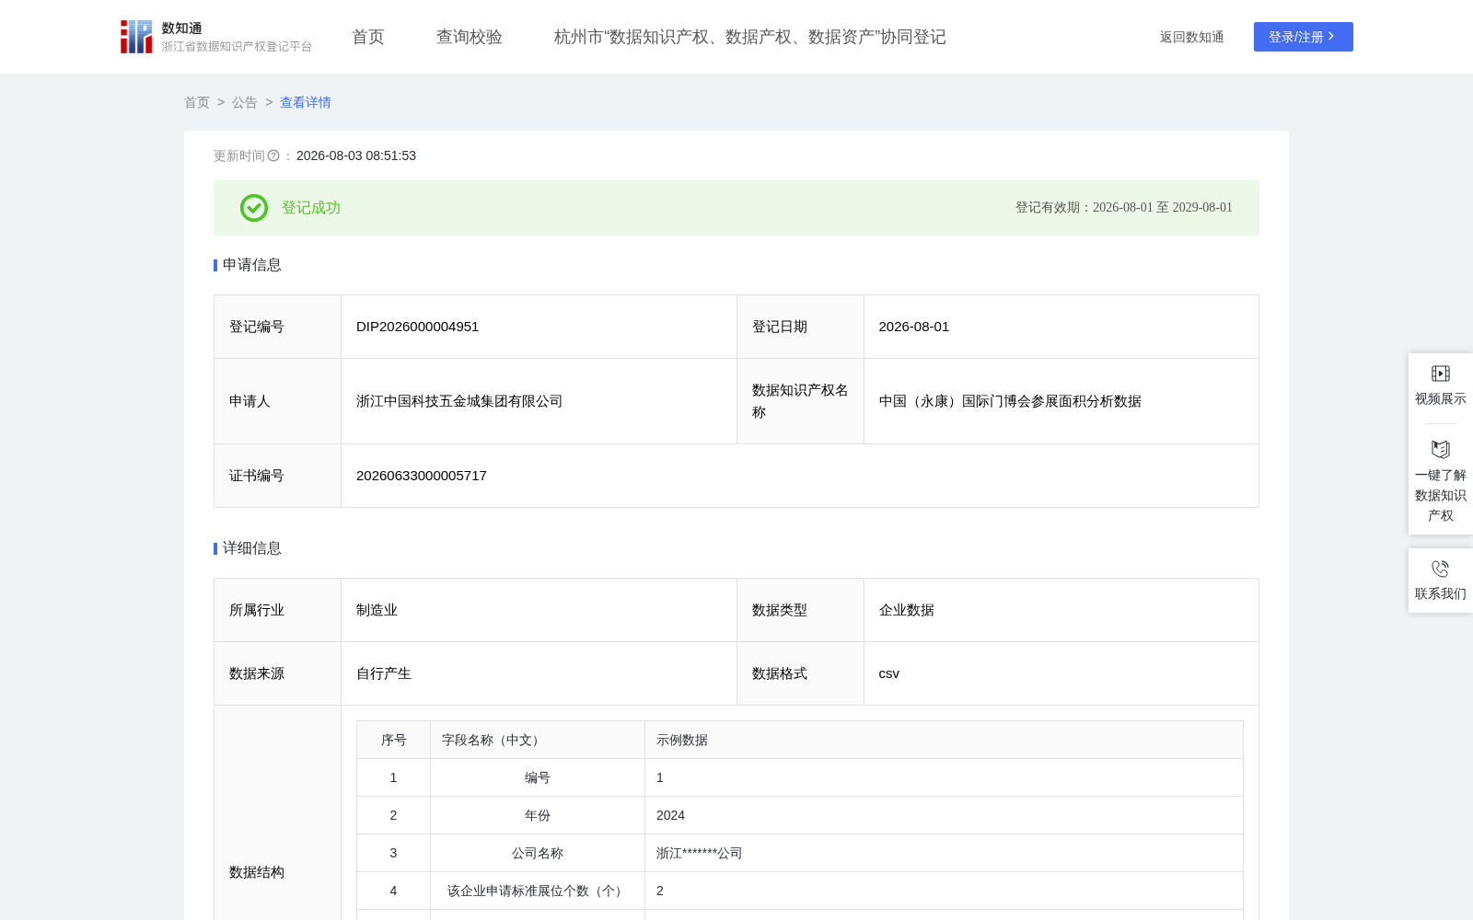
Task: Click the 登记有效期 date range text
Action: coord(1124,207)
